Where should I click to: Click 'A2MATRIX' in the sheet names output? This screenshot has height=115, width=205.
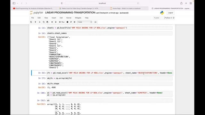(53, 61)
